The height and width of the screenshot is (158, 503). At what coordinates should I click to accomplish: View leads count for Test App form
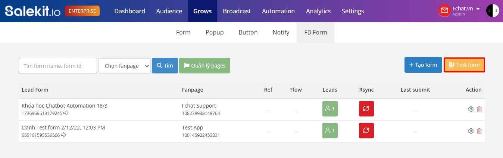pos(330,131)
